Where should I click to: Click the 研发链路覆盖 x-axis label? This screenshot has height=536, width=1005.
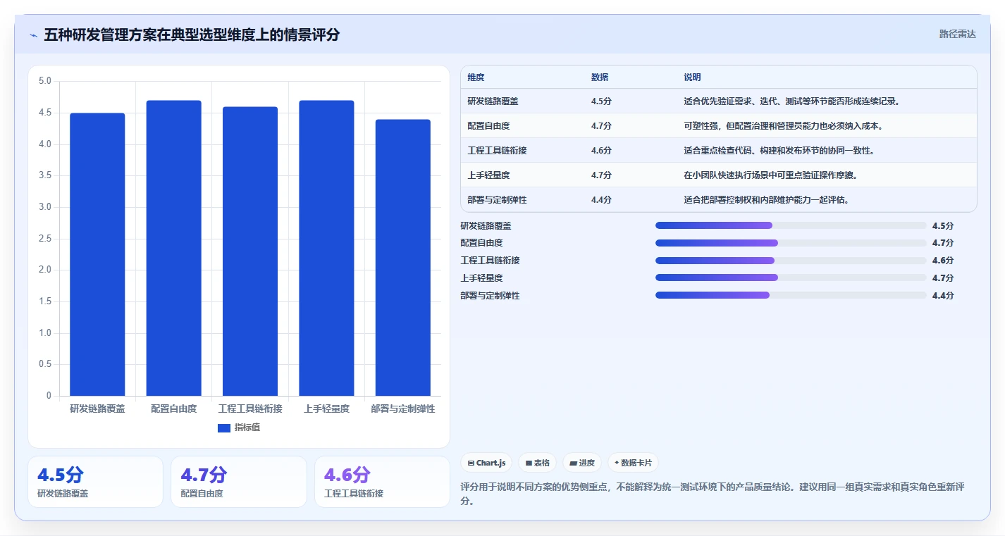[x=97, y=409]
